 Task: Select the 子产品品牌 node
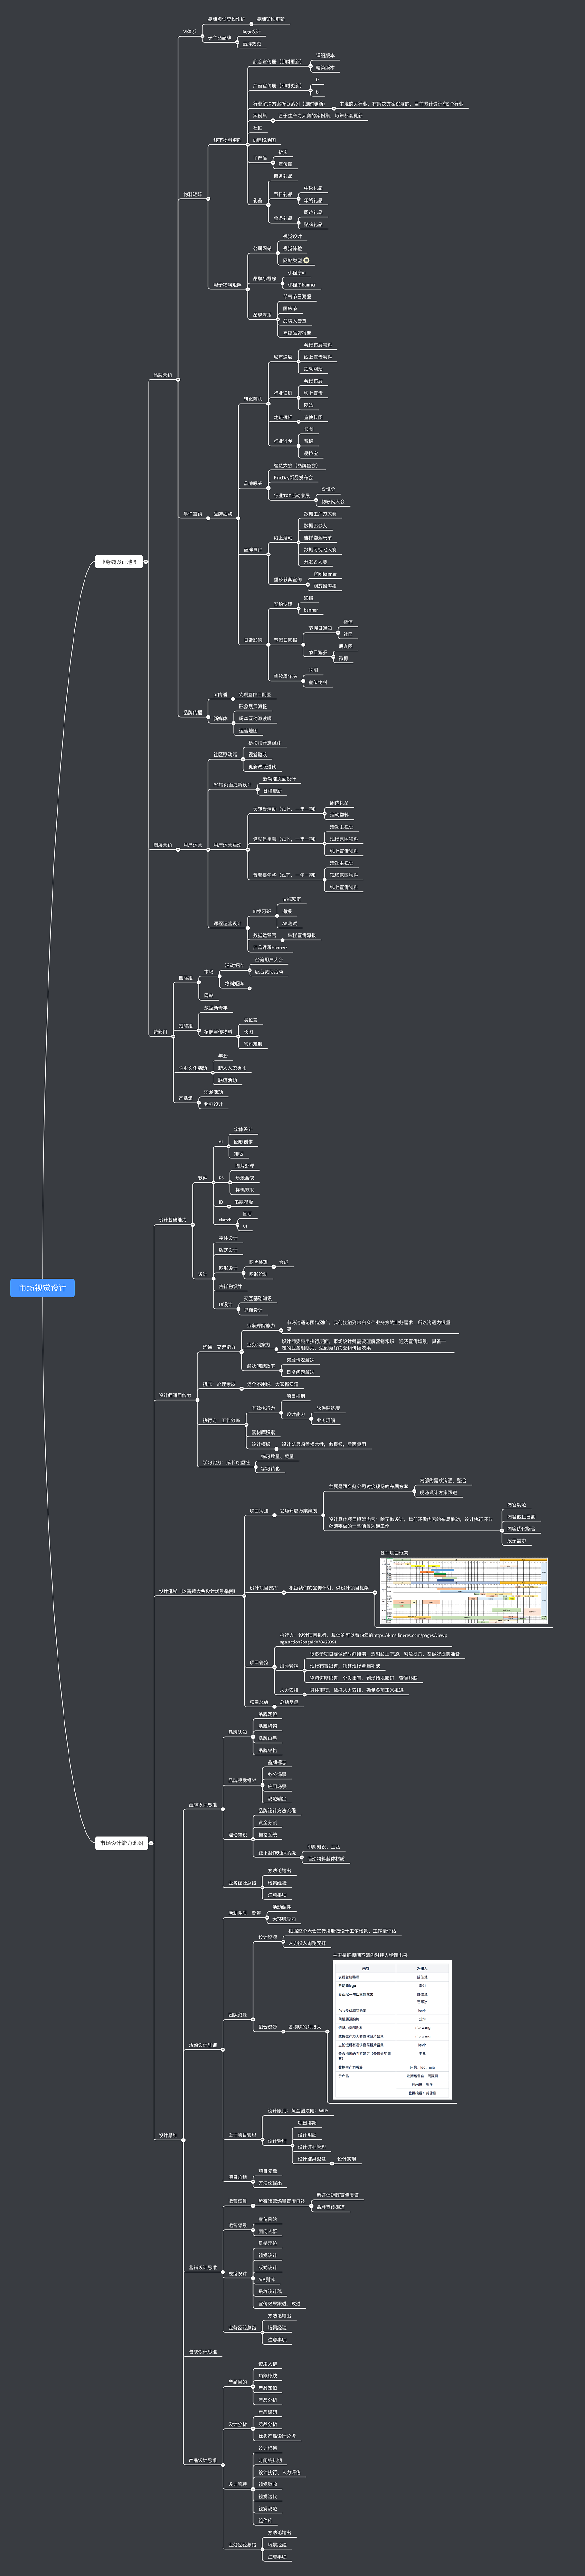click(220, 38)
